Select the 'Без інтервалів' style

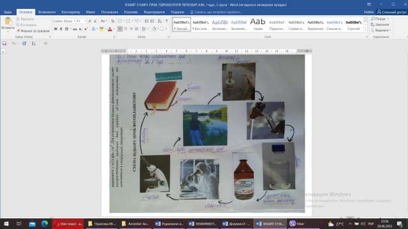(201, 25)
